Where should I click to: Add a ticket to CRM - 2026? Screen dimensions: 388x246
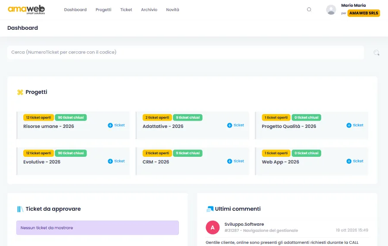235,161
